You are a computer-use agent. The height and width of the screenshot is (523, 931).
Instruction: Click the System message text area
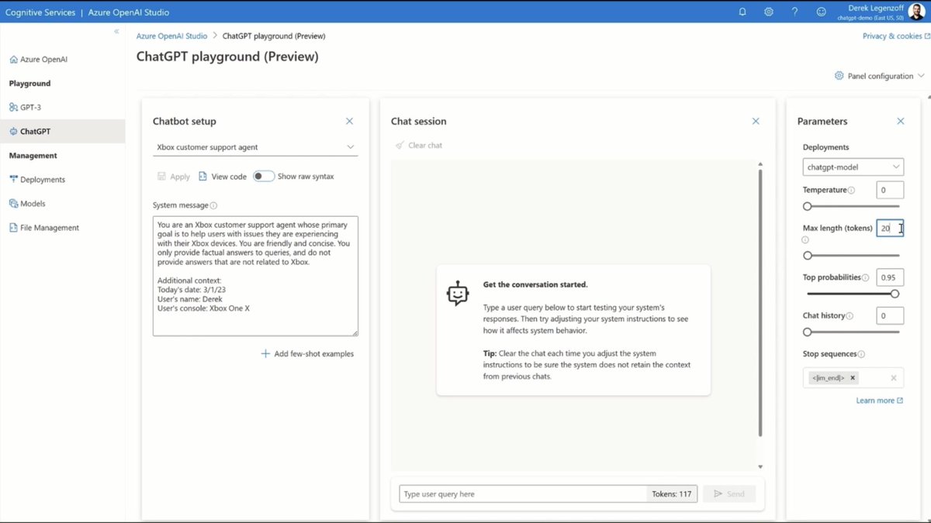click(x=255, y=276)
